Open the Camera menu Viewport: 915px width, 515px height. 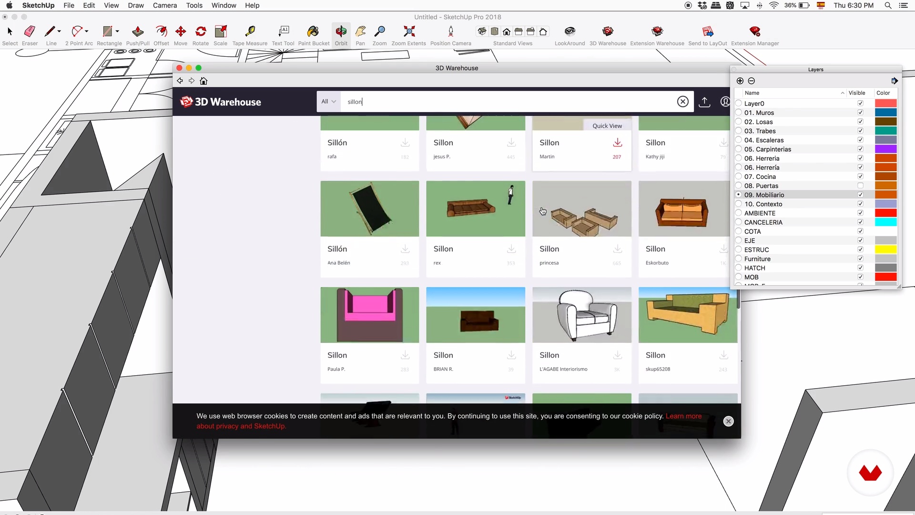(x=165, y=5)
